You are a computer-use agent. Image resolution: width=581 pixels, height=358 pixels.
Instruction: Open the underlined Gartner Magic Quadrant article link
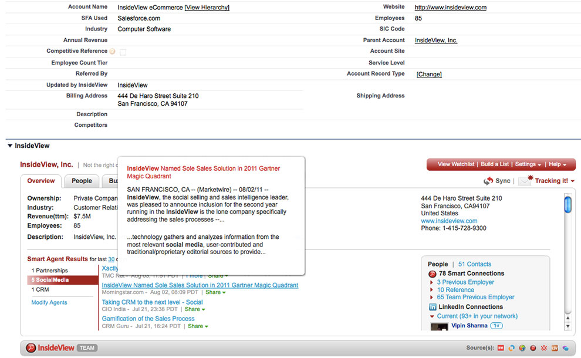point(200,285)
